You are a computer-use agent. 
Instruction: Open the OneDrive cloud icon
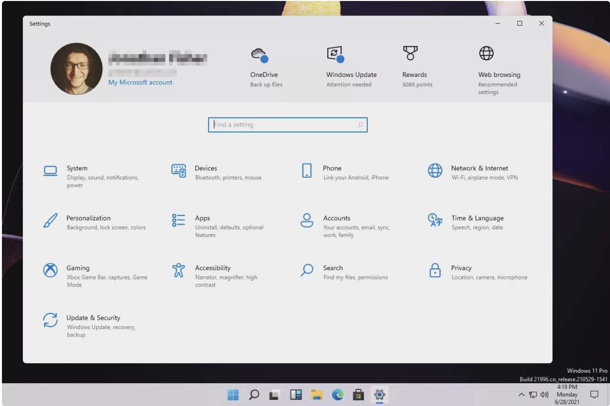[260, 55]
